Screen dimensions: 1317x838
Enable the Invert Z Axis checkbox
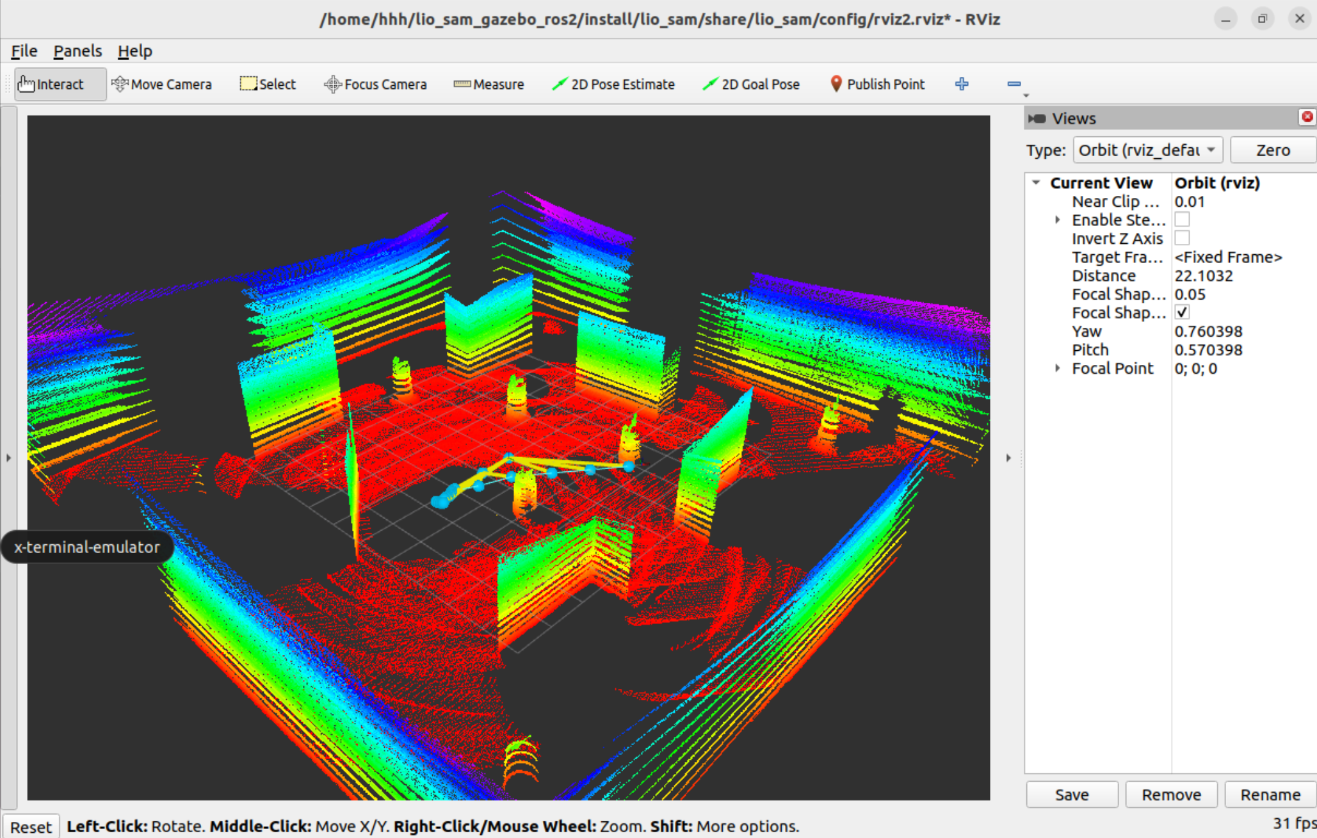click(x=1182, y=238)
